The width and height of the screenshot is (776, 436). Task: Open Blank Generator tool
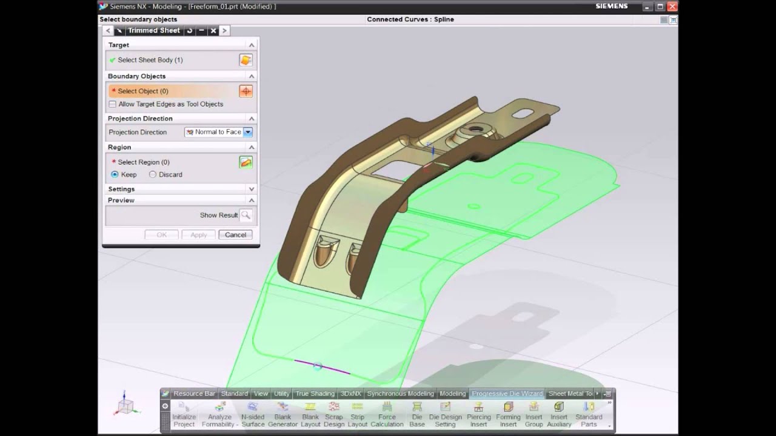283,414
